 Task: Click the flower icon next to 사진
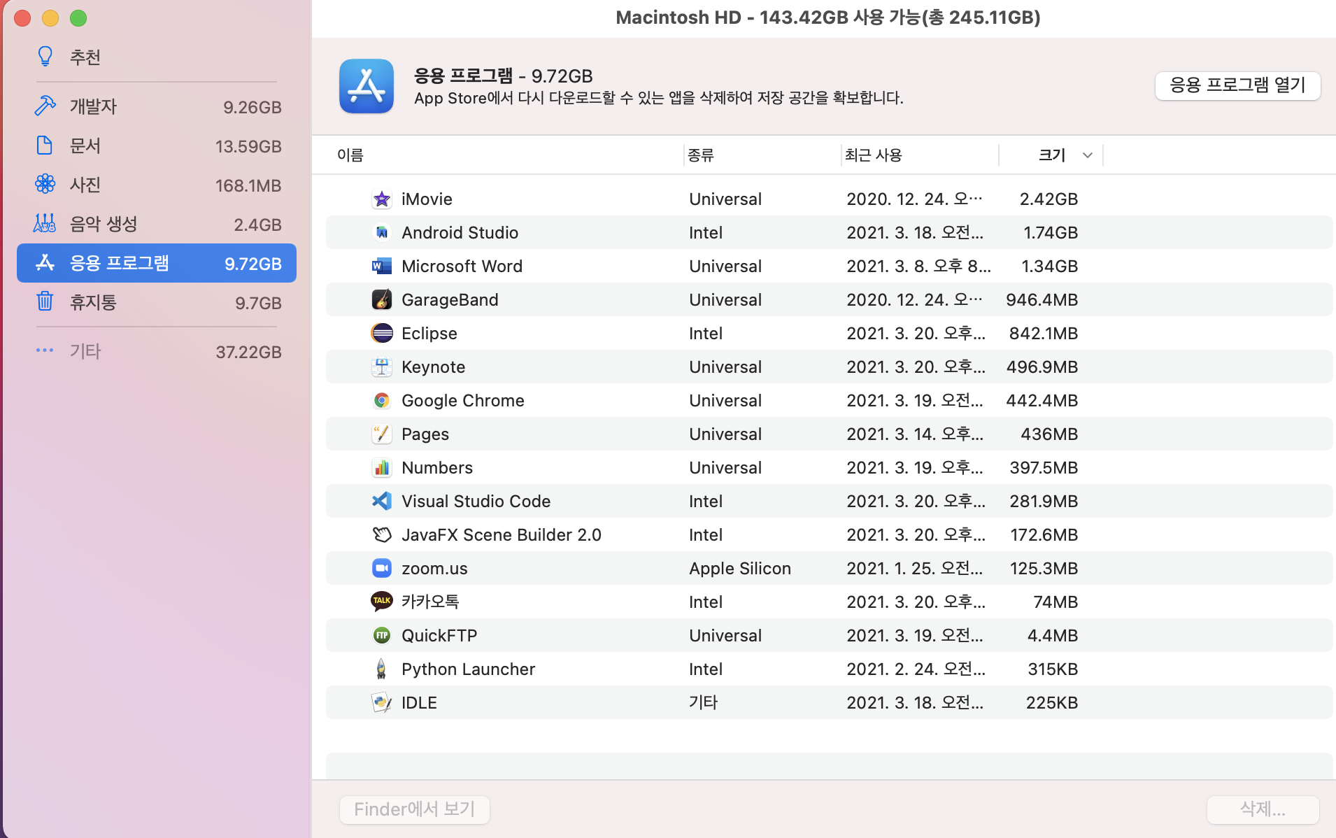(45, 185)
